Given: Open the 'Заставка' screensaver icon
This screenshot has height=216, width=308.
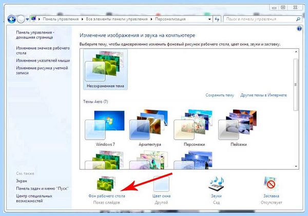Looking at the screenshot, I should [271, 184].
